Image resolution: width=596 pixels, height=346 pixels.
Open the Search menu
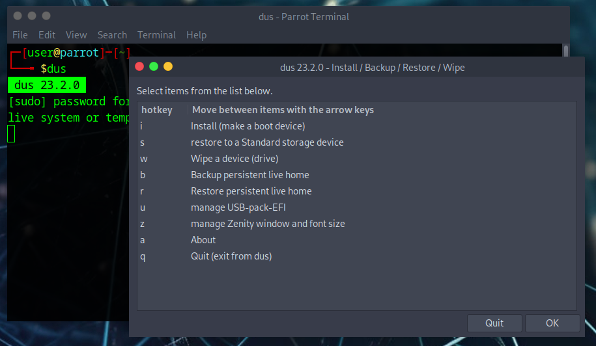click(112, 35)
